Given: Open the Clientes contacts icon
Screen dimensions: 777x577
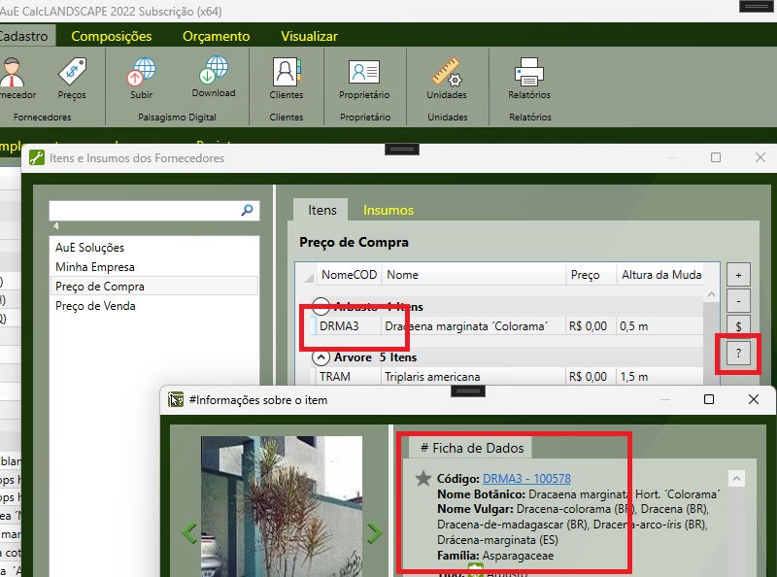Looking at the screenshot, I should (286, 73).
